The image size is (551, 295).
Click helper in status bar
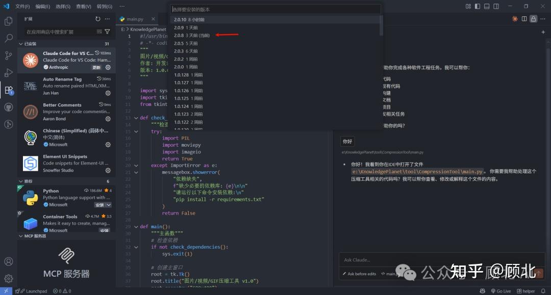coord(525,291)
